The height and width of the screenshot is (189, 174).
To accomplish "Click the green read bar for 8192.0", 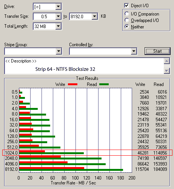I will [71, 170].
